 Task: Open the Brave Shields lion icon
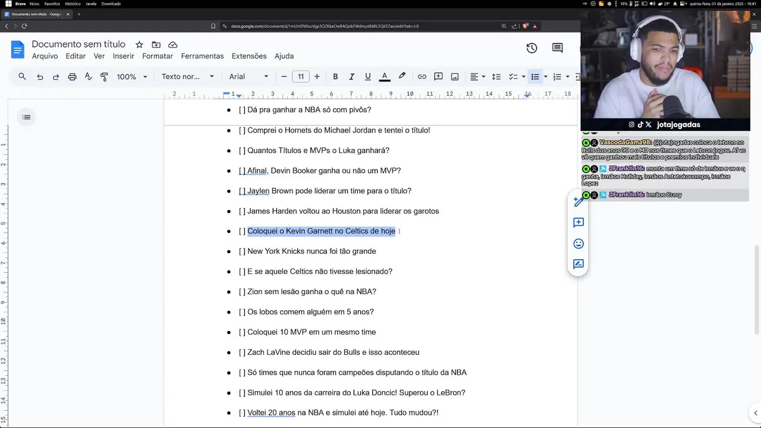[x=525, y=26]
